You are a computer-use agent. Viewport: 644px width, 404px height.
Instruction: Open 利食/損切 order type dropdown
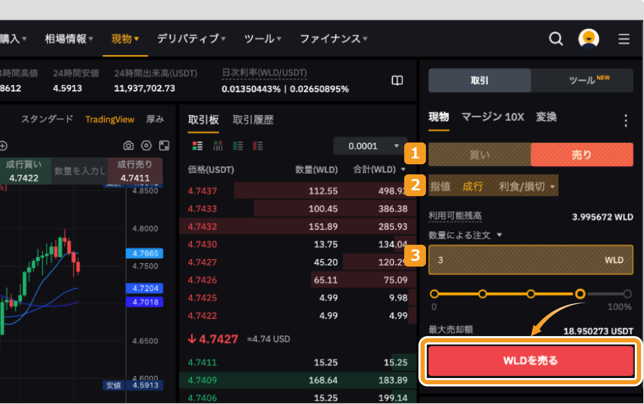click(x=527, y=186)
